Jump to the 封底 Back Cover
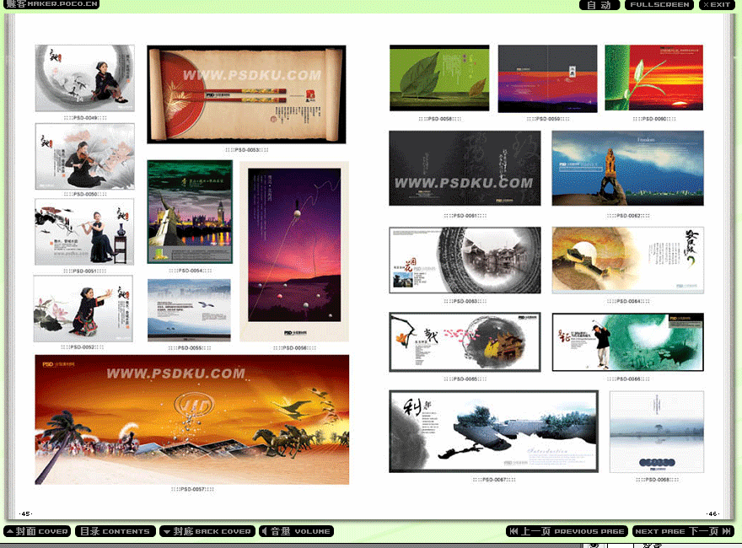 click(x=207, y=531)
